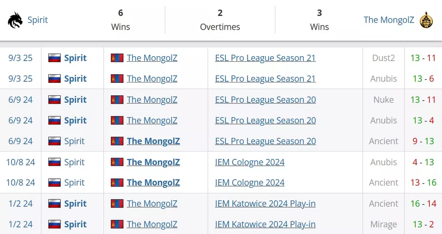
Task: Select The MongolZ link in Nuke row
Action: [x=152, y=100]
